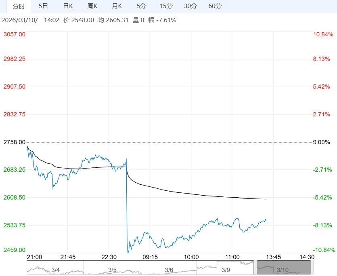This screenshot has height=276, width=337.
Task: Jump to 3/4 in the overview timeline
Action: click(x=55, y=270)
